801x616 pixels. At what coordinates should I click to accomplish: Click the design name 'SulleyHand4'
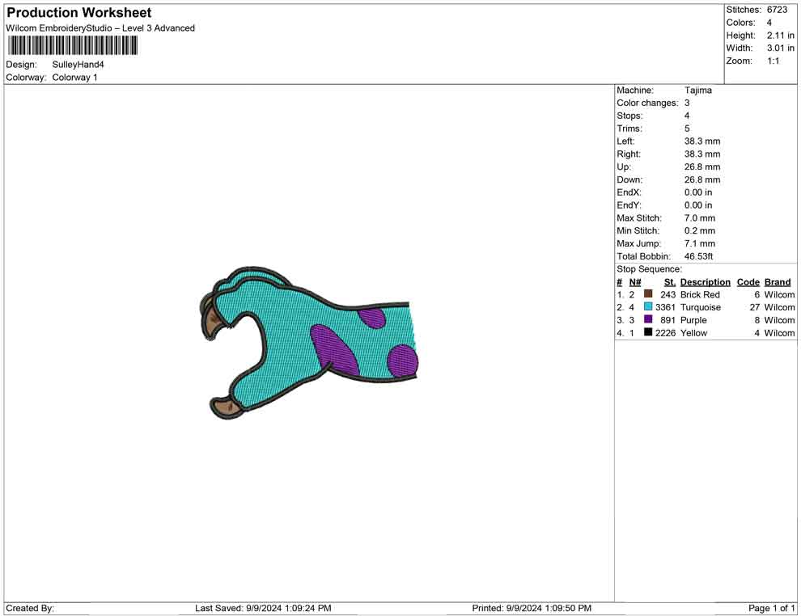point(78,65)
